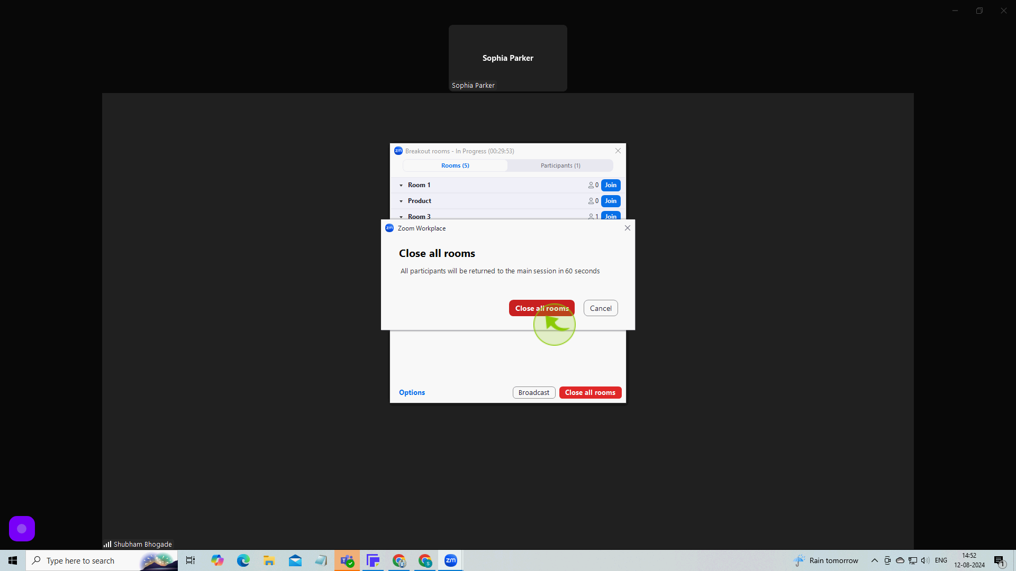Screen dimensions: 1016x571
Task: Expand Room 1 breakout room entry
Action: (401, 185)
